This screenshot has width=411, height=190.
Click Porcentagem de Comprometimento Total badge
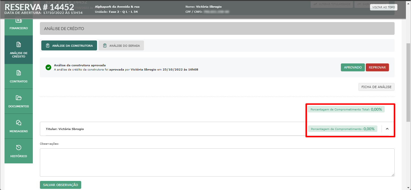[346, 109]
